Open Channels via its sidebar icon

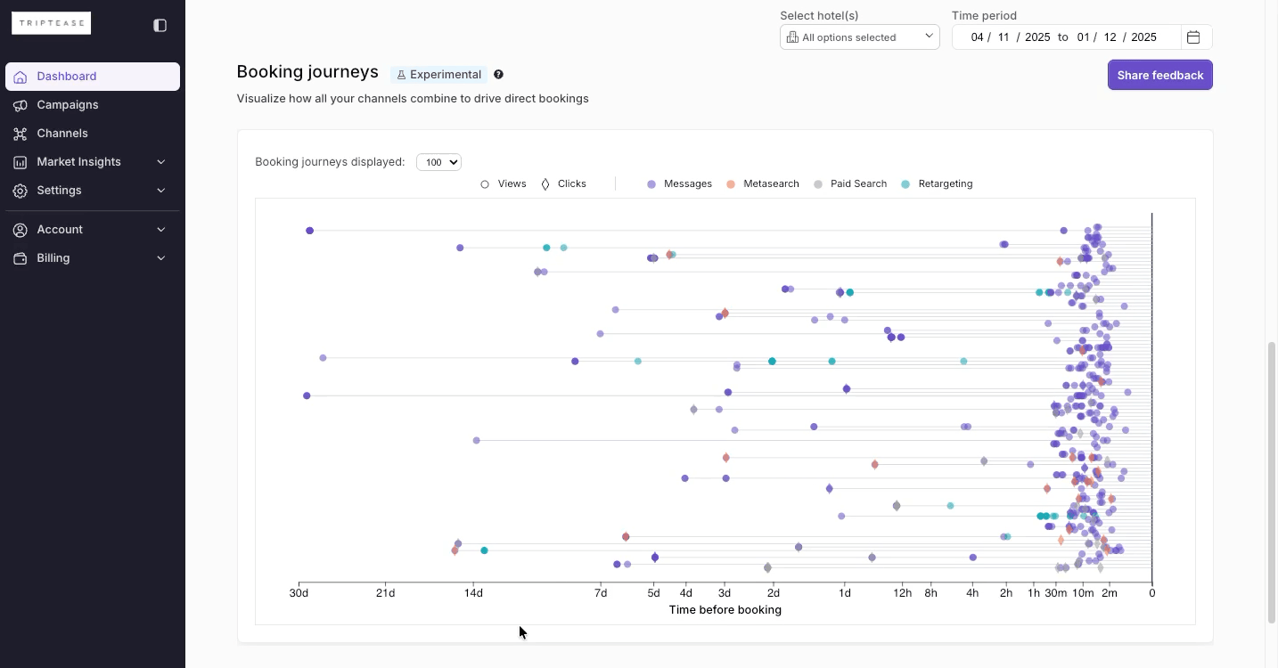20,134
